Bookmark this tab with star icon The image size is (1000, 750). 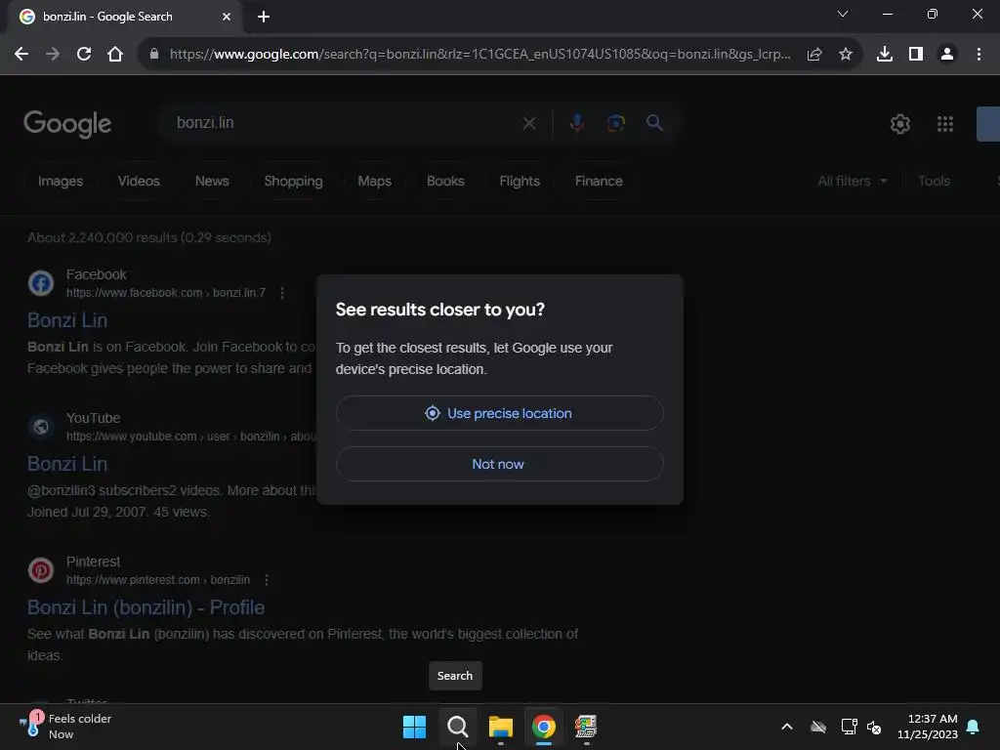pyautogui.click(x=846, y=55)
